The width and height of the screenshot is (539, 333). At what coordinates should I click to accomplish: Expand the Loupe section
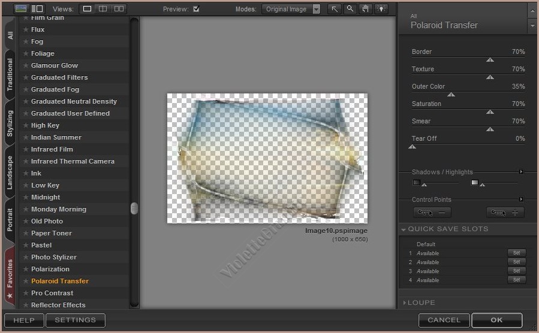coord(404,303)
